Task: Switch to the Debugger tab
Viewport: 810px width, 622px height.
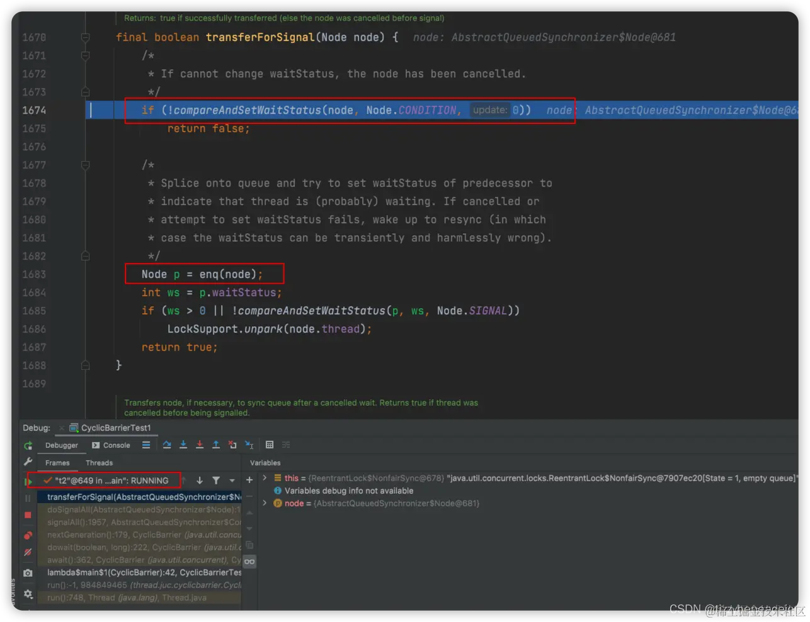Action: click(62, 445)
